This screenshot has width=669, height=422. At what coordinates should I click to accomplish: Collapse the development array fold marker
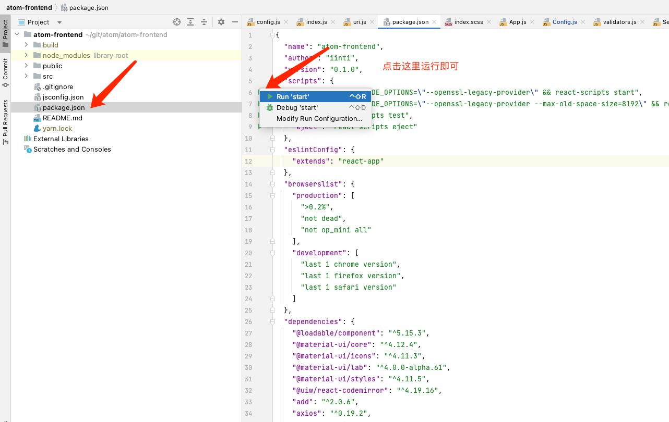(272, 253)
